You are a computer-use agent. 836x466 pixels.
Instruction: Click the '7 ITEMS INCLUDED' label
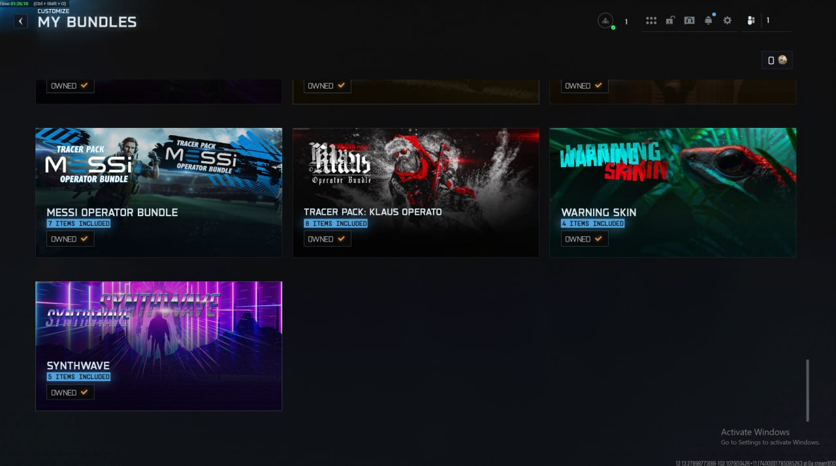(78, 223)
